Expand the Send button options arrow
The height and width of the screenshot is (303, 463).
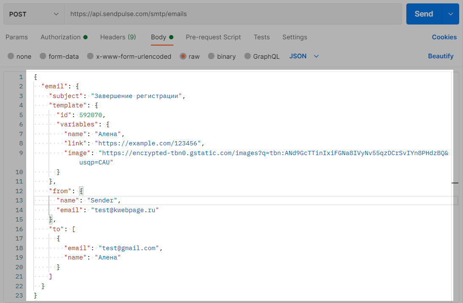[x=450, y=14]
